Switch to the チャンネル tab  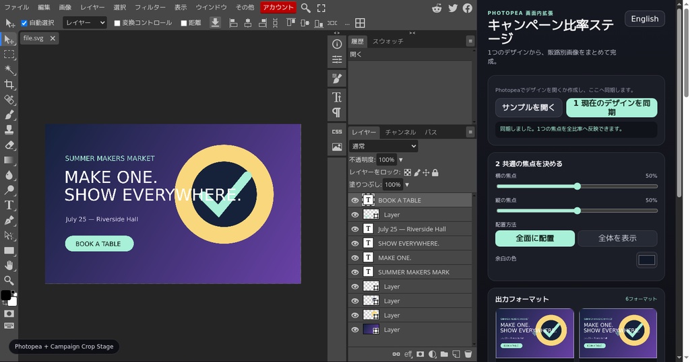[x=400, y=133]
